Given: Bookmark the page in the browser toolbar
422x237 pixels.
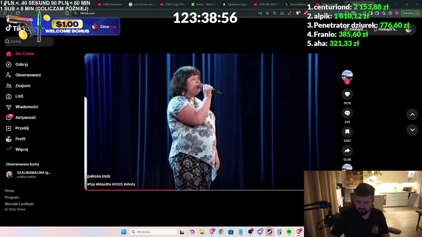Looking at the screenshot, I should [67, 13].
